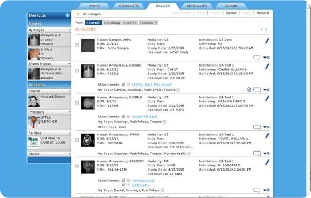The image size is (311, 198).
Task: Expand the Patients sidebar dropdown
Action: pos(69,91)
